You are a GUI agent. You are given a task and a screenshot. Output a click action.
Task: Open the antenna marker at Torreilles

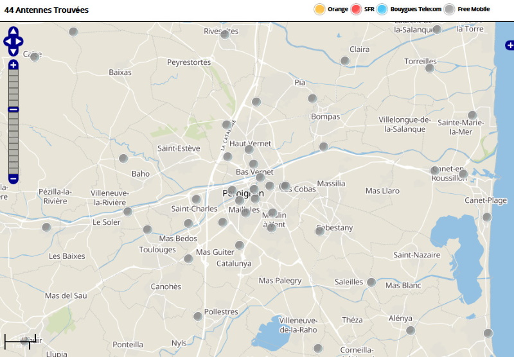(430, 68)
